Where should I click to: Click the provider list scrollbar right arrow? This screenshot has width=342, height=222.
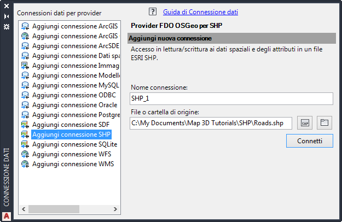[x=115, y=209]
